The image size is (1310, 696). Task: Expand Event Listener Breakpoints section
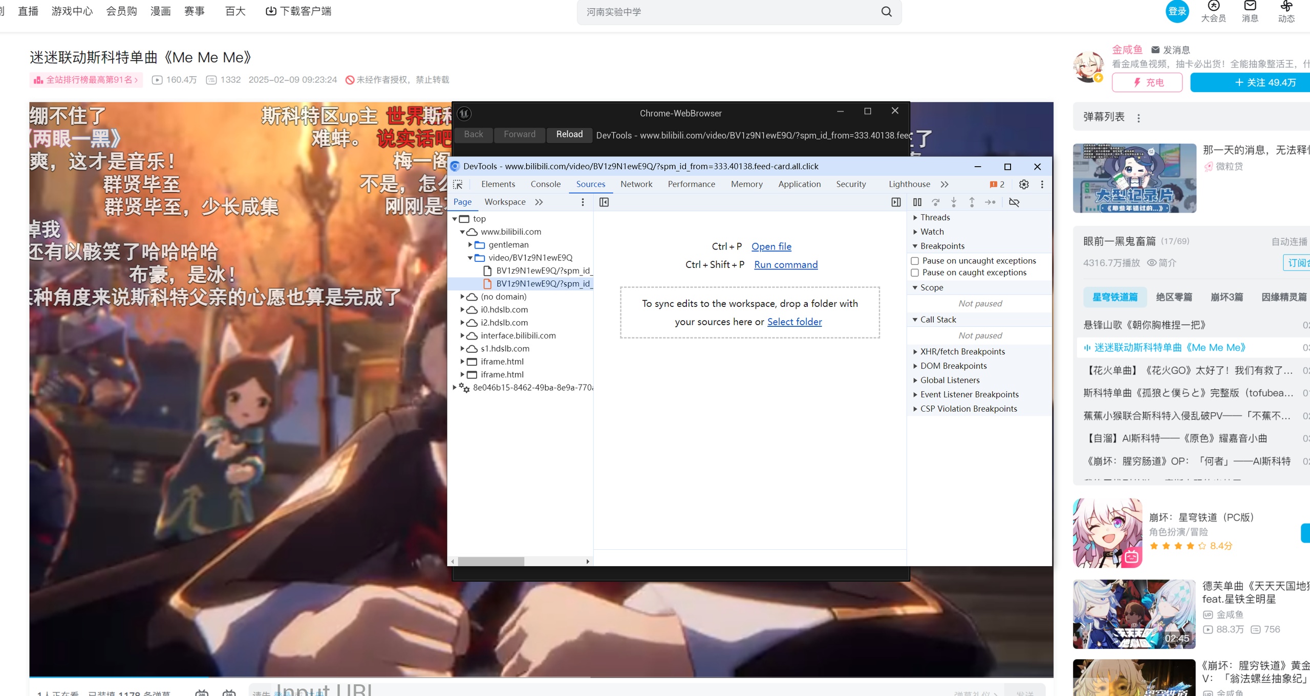pyautogui.click(x=969, y=394)
